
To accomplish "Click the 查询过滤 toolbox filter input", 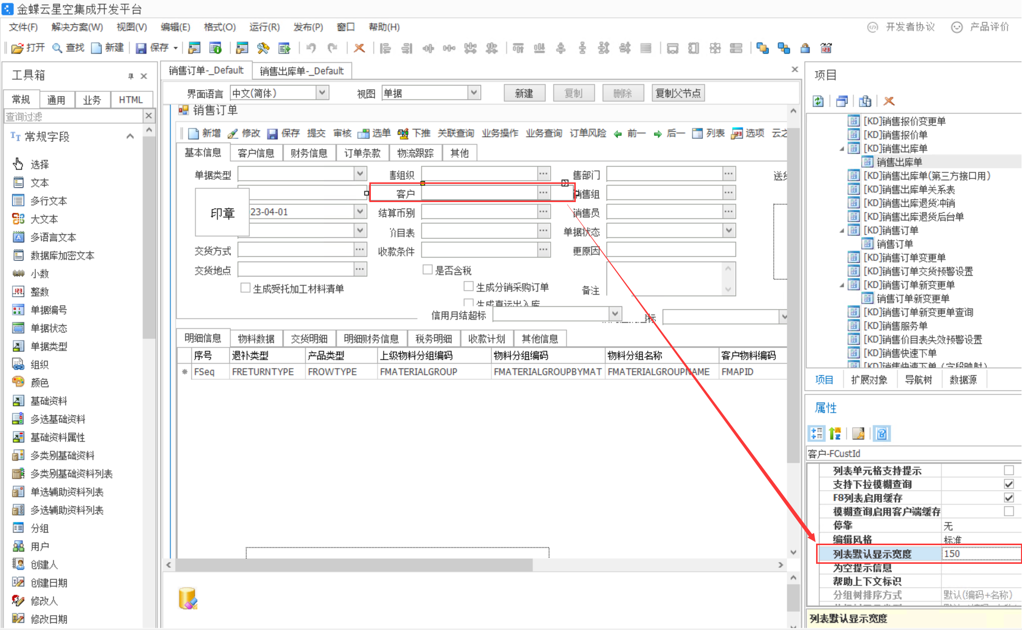I will pyautogui.click(x=73, y=116).
